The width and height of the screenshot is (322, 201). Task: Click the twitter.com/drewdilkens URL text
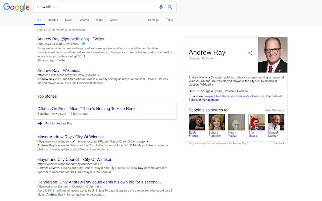point(58,44)
